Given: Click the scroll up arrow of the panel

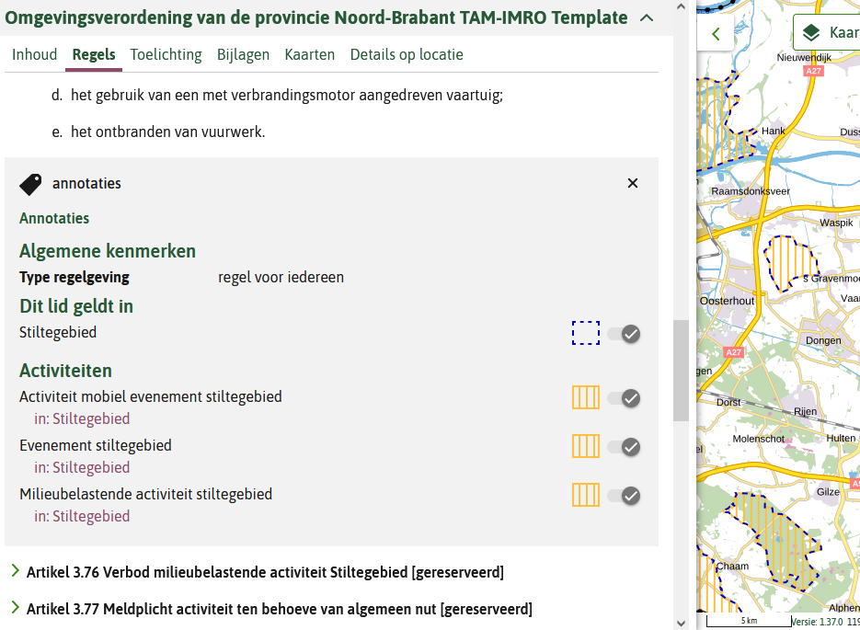Looking at the screenshot, I should coord(681,7).
